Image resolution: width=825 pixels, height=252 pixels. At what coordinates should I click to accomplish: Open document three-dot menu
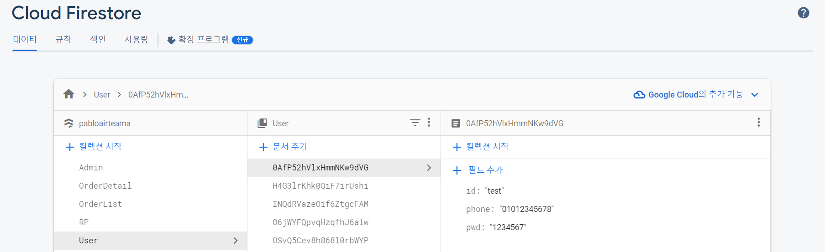coord(758,122)
